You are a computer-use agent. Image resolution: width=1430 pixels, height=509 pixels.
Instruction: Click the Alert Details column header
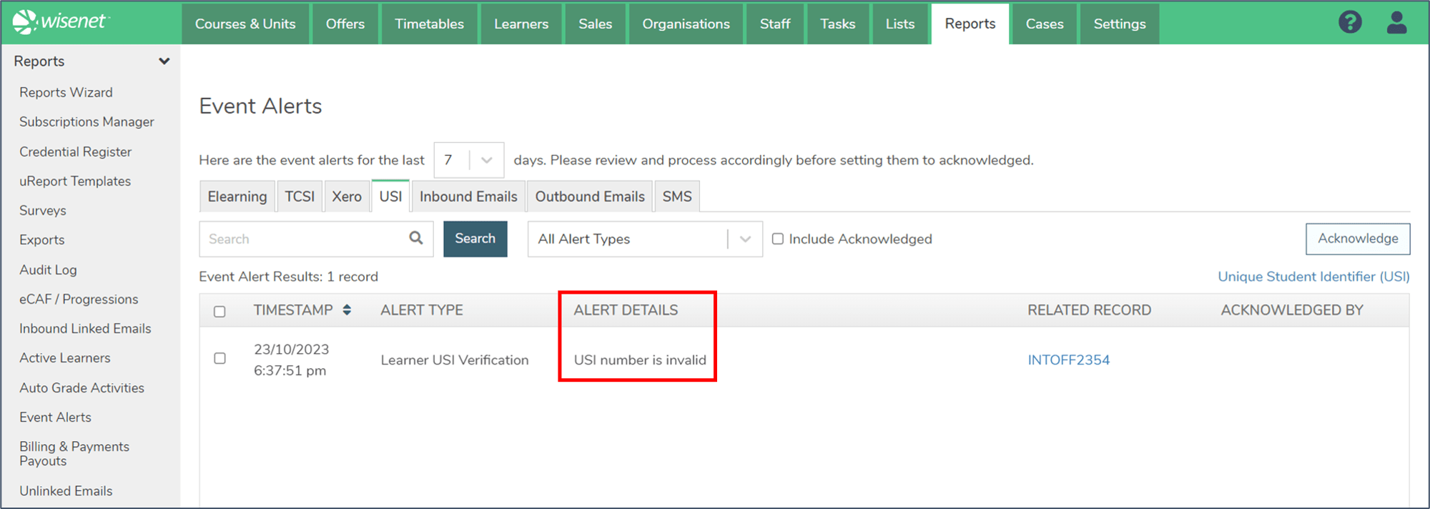pyautogui.click(x=626, y=310)
